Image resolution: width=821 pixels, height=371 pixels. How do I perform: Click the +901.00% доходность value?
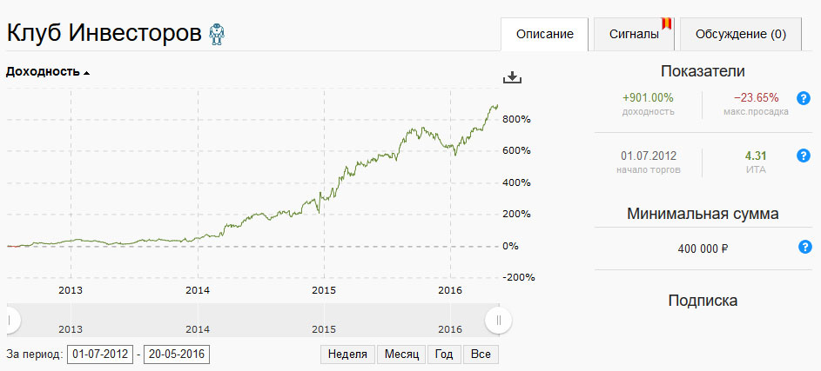click(648, 98)
